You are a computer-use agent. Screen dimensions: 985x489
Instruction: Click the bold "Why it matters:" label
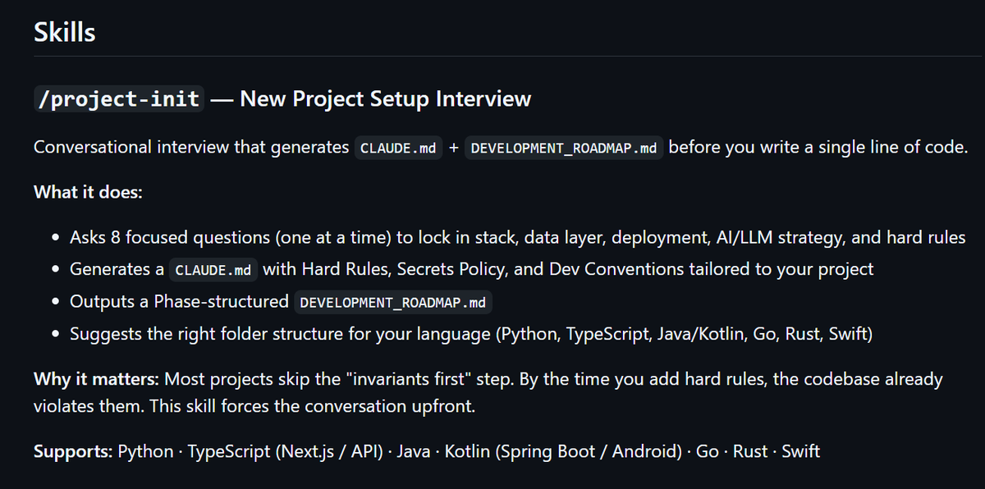click(97, 379)
